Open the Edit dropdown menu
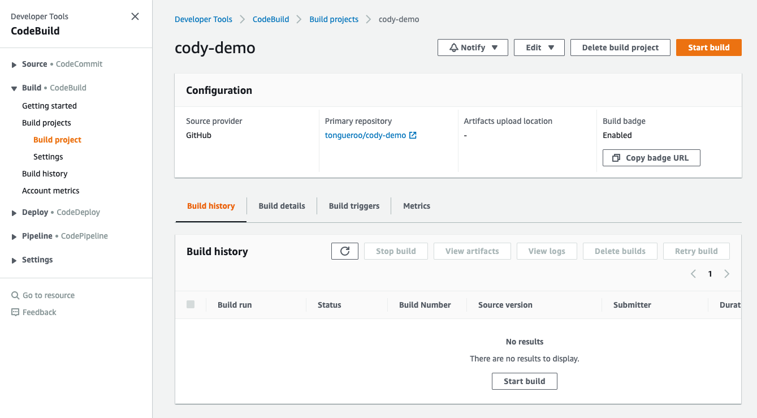 pos(539,48)
